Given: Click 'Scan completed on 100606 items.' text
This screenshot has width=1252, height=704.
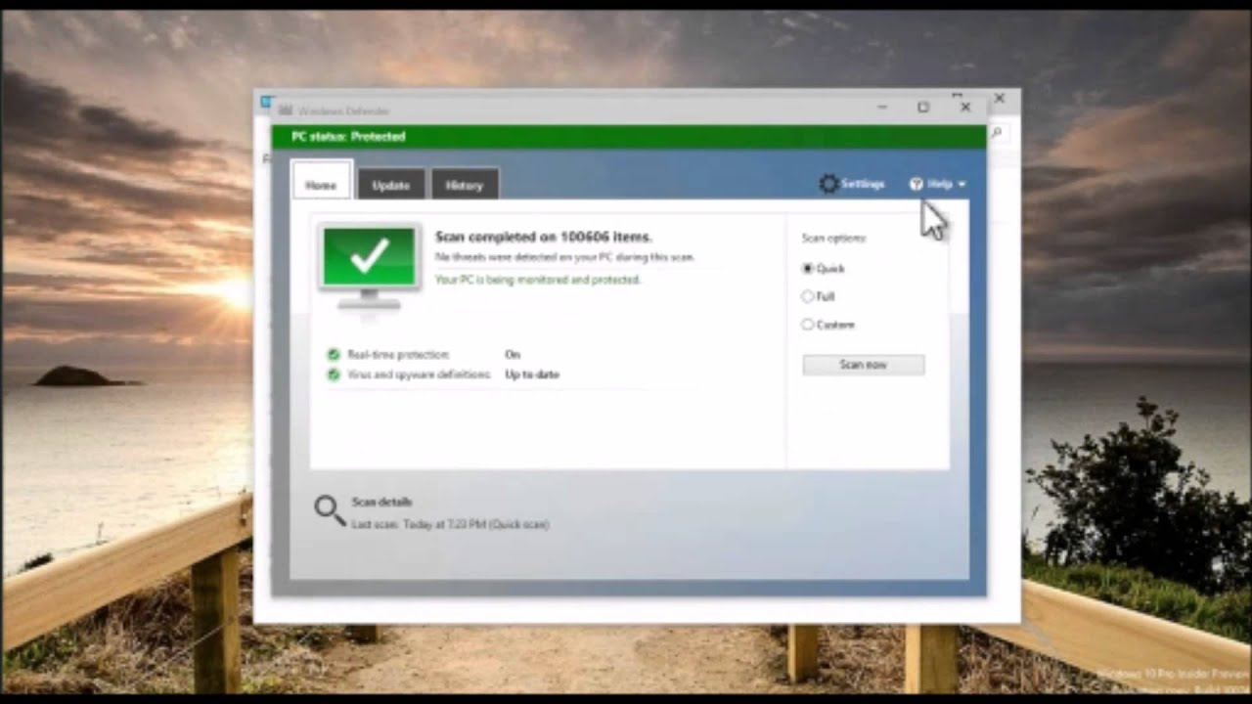Looking at the screenshot, I should coord(543,237).
